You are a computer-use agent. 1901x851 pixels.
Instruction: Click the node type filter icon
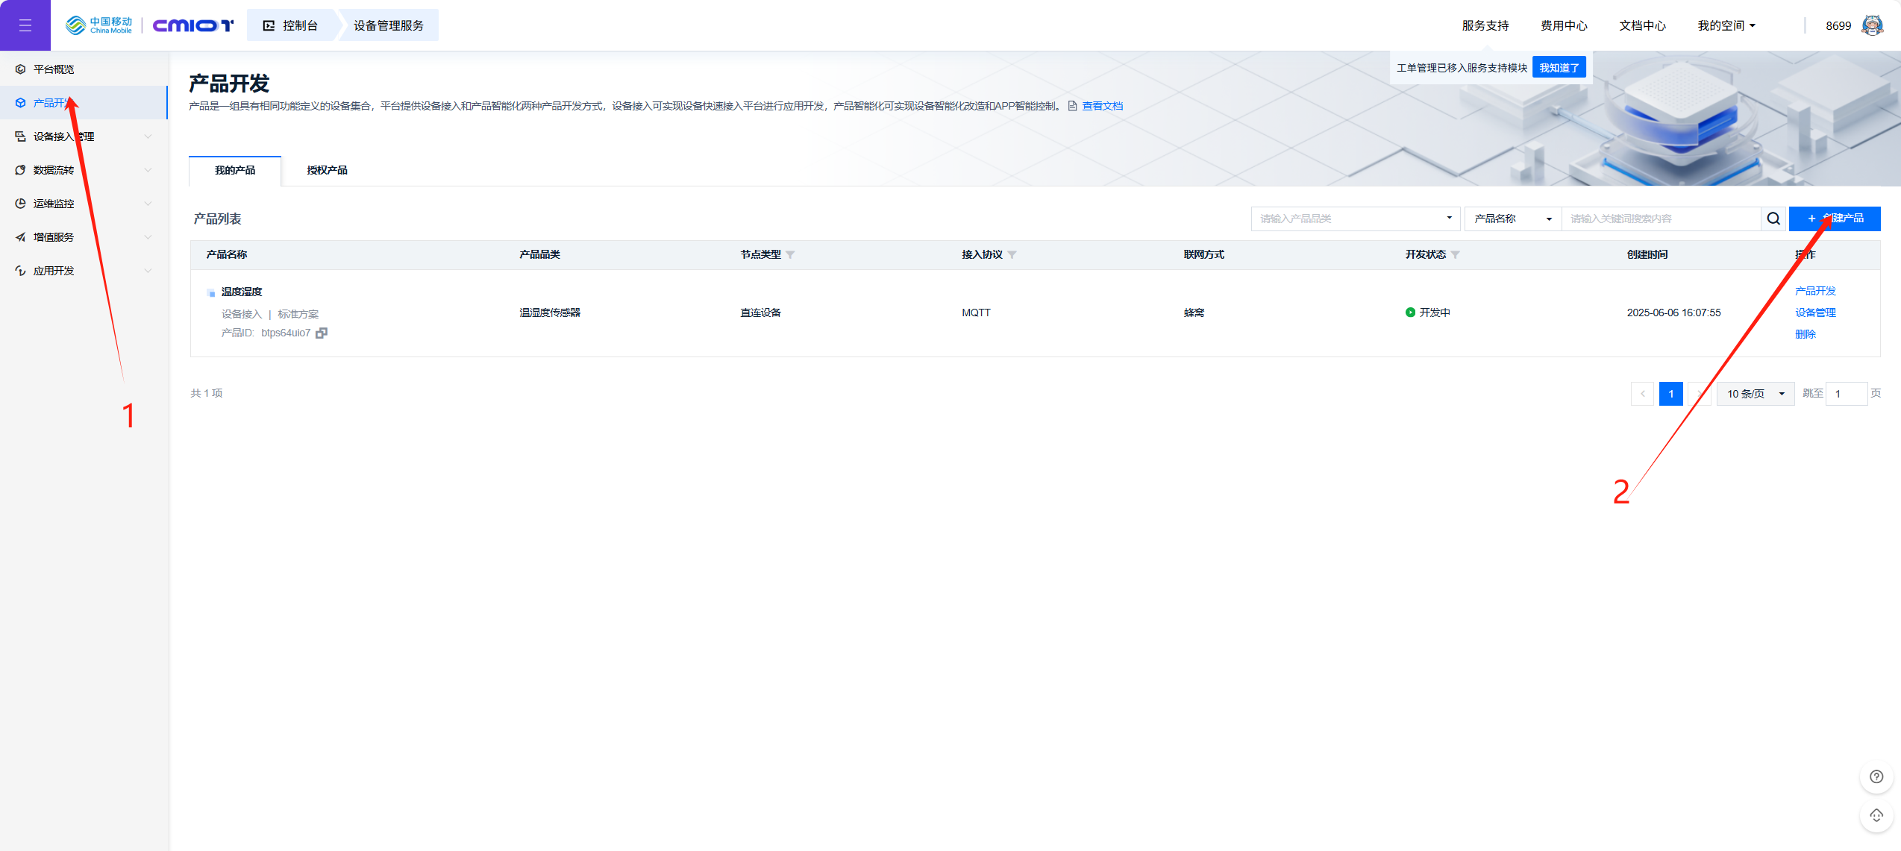pos(790,255)
